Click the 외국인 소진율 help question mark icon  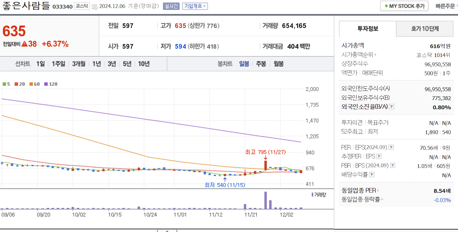click(x=391, y=107)
